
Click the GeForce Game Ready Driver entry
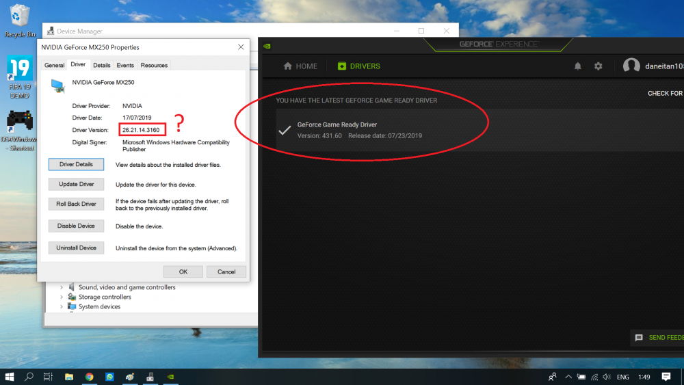coord(480,130)
